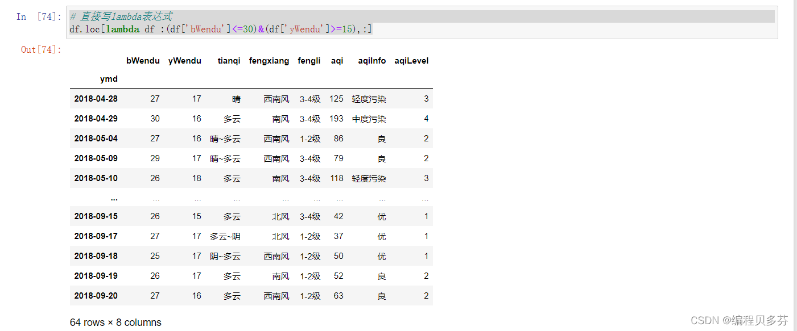Select row index 2018-04-29
797x331 pixels.
(96, 119)
